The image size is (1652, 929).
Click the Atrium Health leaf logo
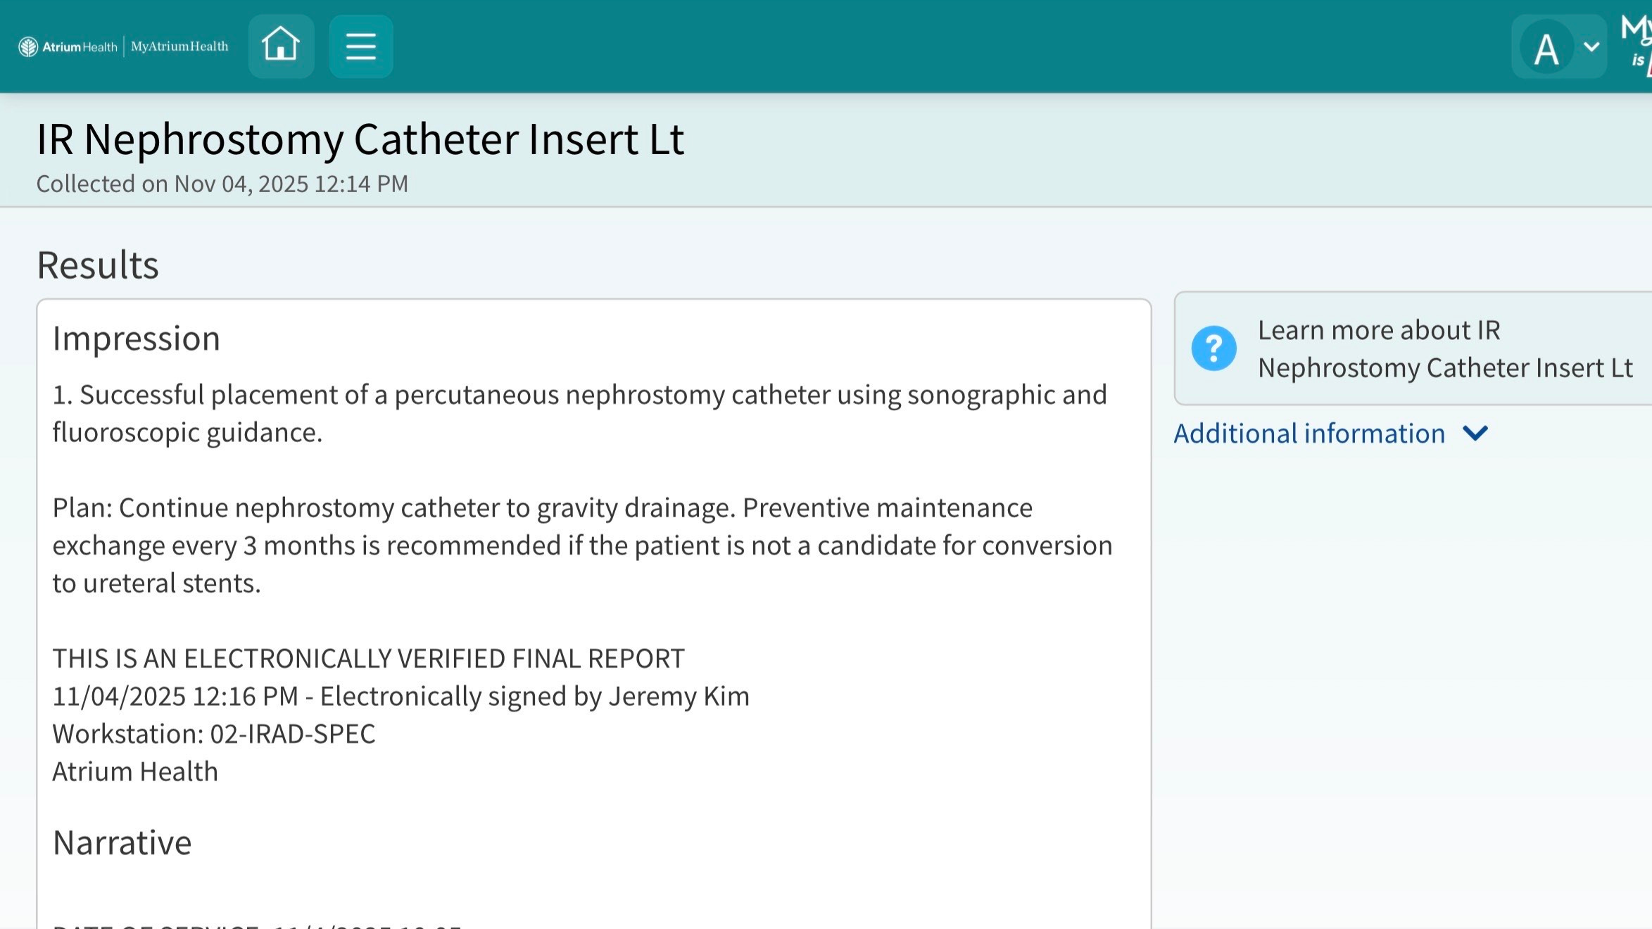28,47
